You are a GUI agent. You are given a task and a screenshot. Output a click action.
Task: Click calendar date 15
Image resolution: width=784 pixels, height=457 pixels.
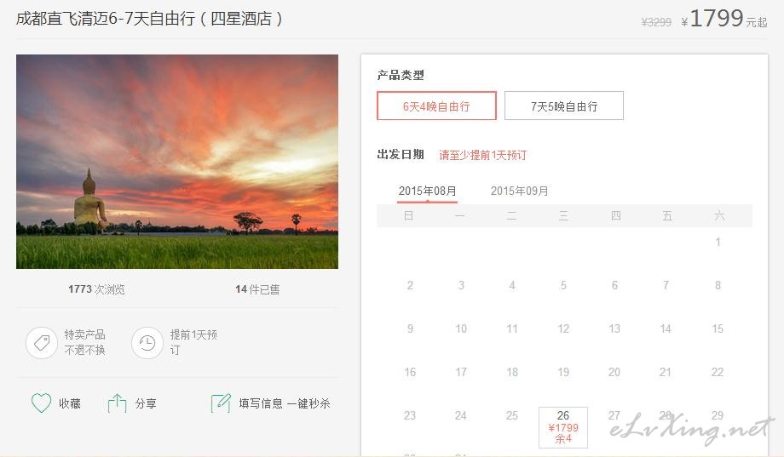click(x=718, y=328)
